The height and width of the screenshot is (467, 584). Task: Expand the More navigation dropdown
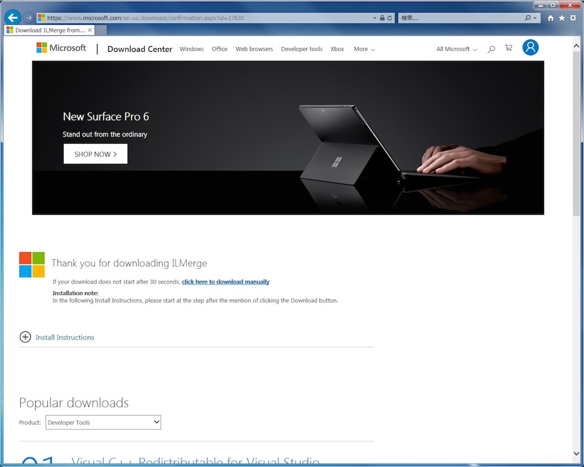(364, 49)
